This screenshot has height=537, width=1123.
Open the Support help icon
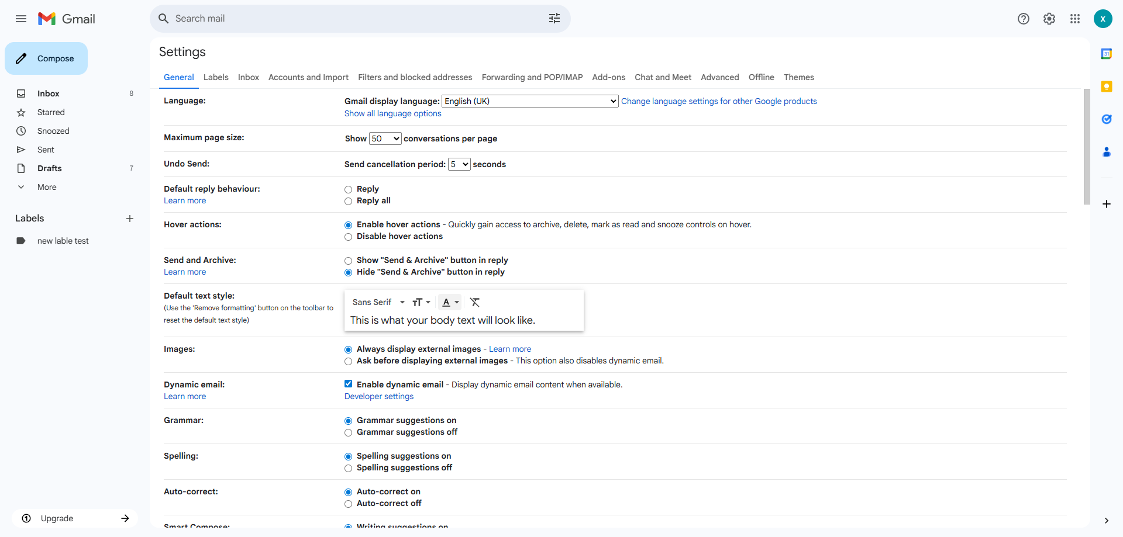pyautogui.click(x=1024, y=19)
